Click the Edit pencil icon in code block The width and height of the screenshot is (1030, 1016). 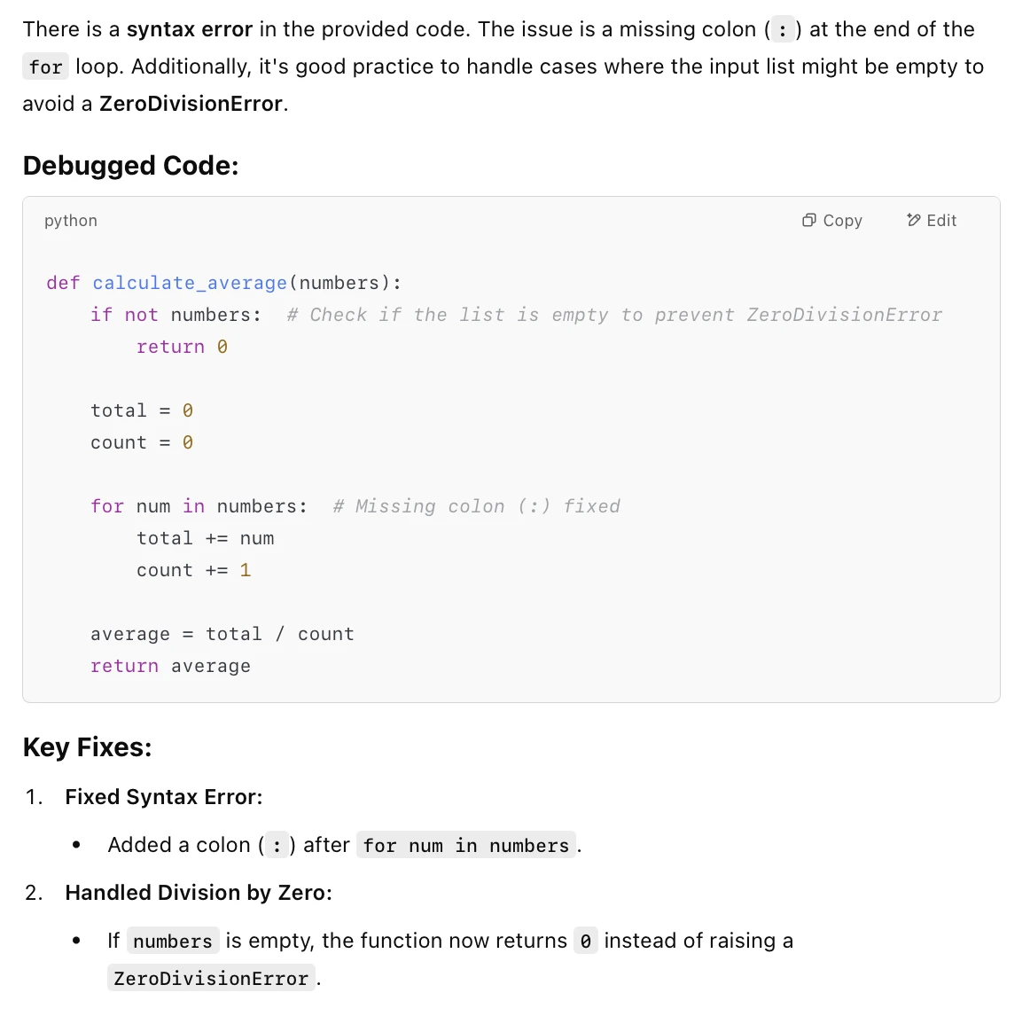(x=913, y=220)
